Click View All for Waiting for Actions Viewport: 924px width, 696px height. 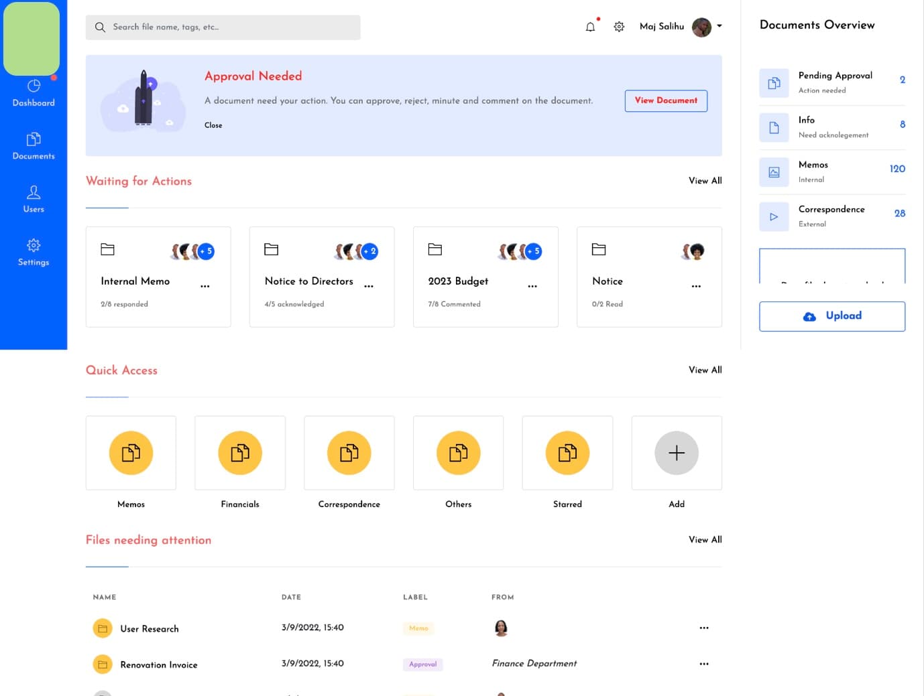coord(705,181)
